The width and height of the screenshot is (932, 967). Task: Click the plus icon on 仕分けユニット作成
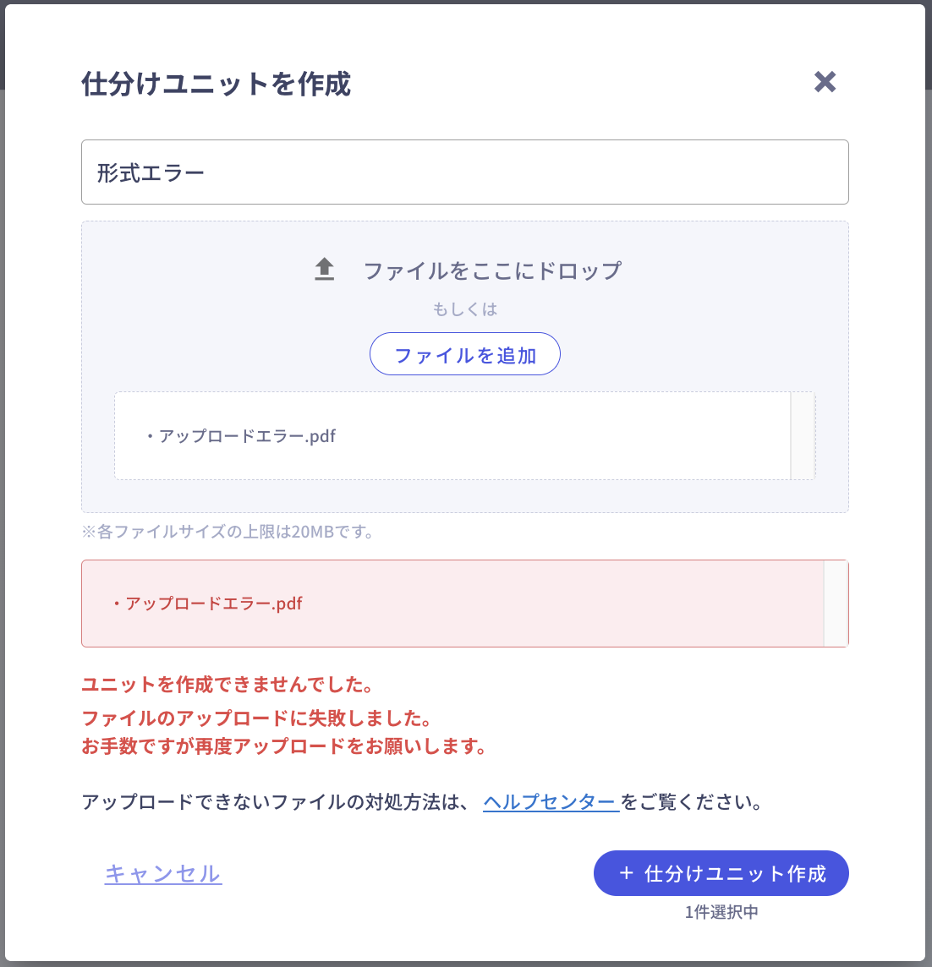[626, 873]
